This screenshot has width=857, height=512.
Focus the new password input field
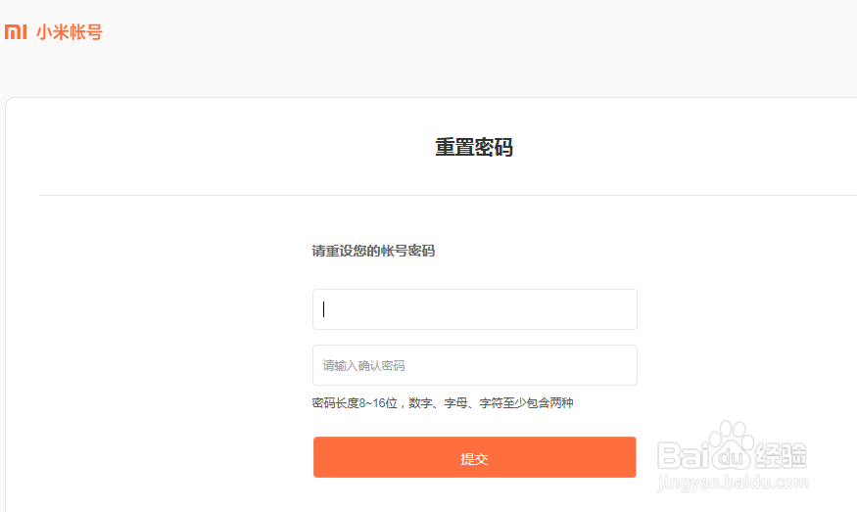pyautogui.click(x=474, y=309)
